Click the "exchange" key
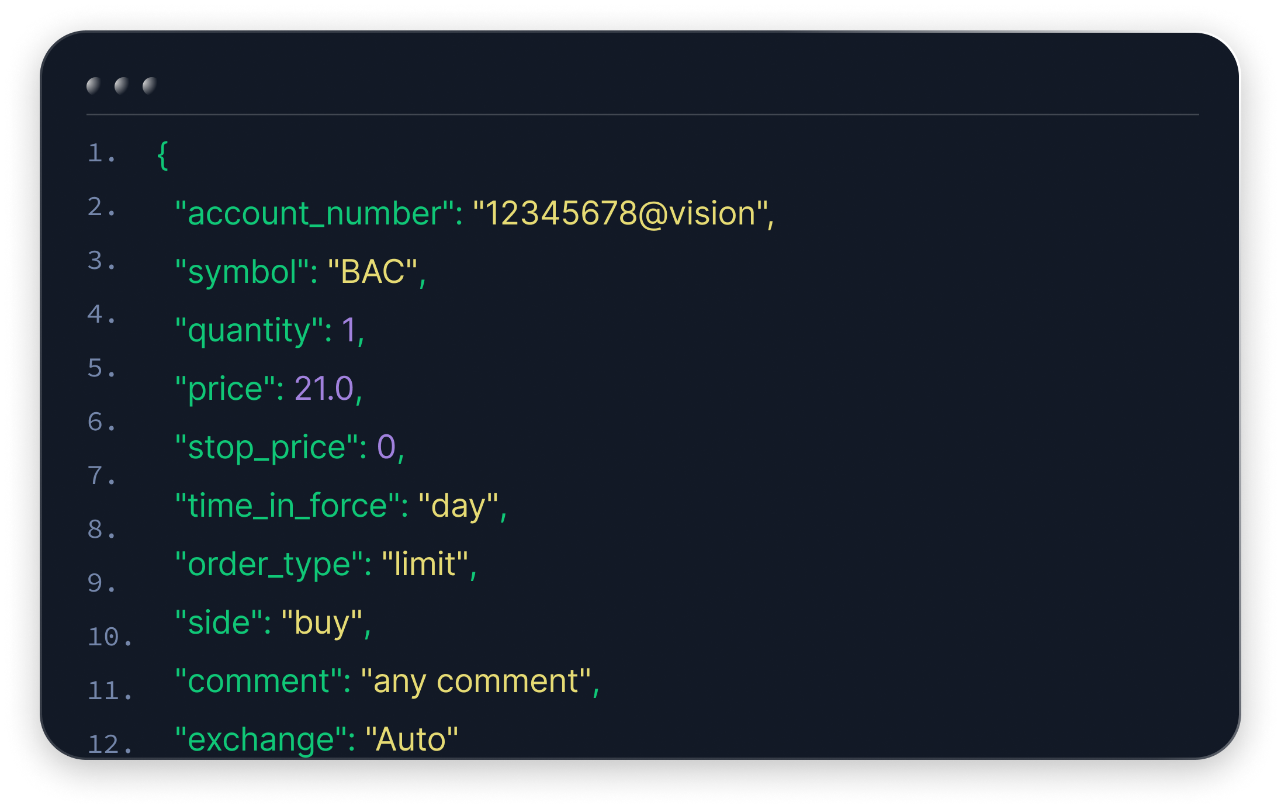Viewport: 1281px width, 809px height. click(x=261, y=740)
